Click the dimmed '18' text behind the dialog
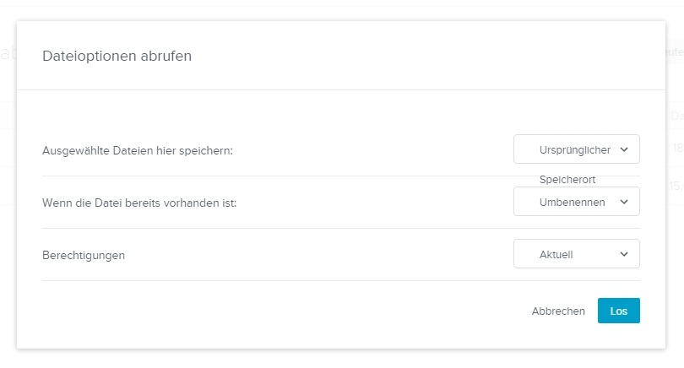 [x=677, y=149]
